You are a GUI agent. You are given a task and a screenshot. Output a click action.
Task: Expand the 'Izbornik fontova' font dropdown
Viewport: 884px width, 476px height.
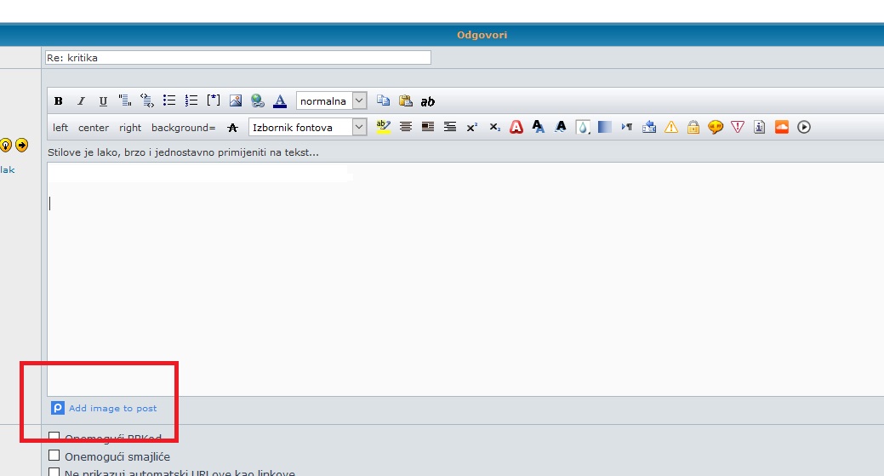tap(308, 128)
